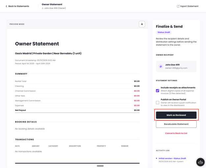Enable Publish on Owner Portal checkbox

[158, 103]
